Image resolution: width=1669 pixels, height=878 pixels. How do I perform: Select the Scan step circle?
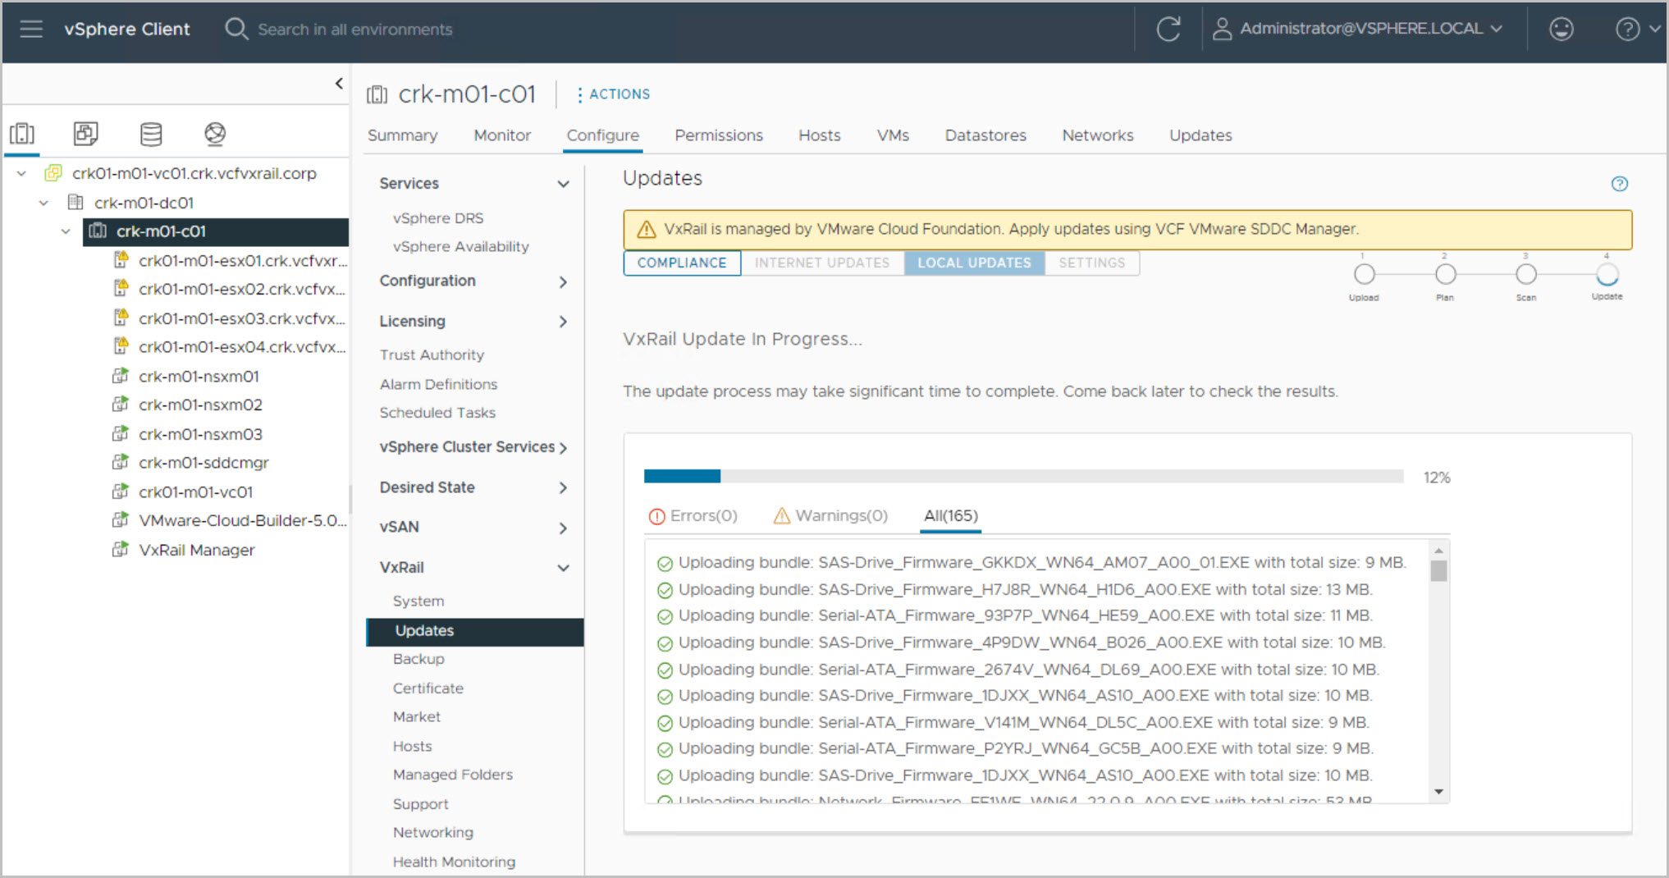click(x=1525, y=274)
